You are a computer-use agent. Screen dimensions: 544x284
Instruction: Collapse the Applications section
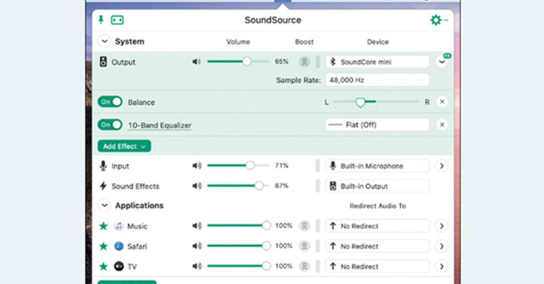point(104,205)
